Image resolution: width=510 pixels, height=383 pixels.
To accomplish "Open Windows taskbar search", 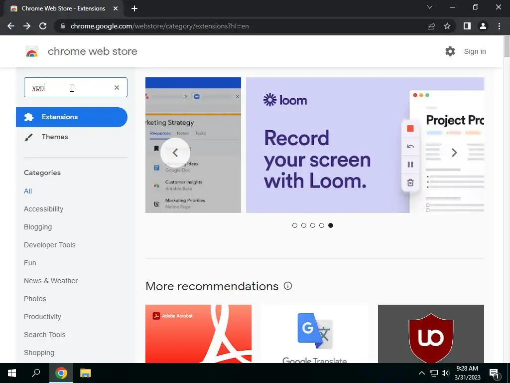I will tap(36, 373).
